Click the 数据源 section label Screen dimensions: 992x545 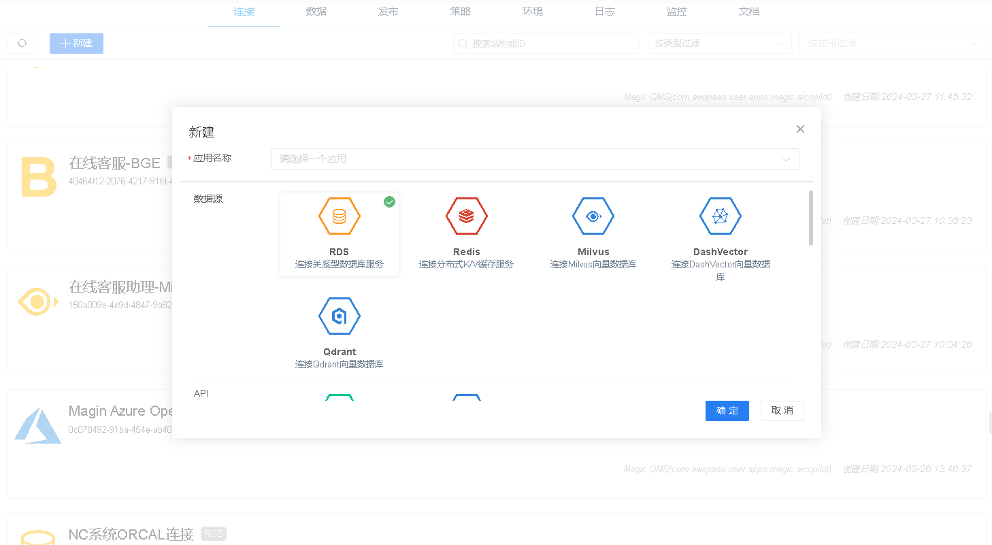click(x=208, y=199)
